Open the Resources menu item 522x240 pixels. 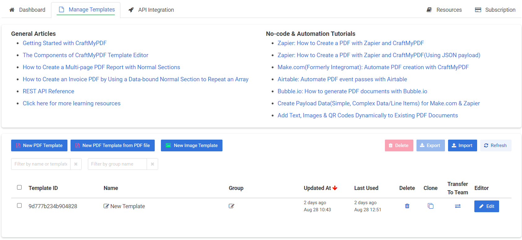444,10
